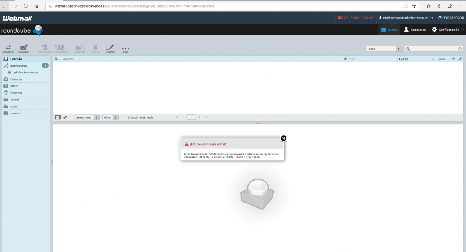The width and height of the screenshot is (466, 252).
Task: Click the flag column header icon
Action: 454,59
